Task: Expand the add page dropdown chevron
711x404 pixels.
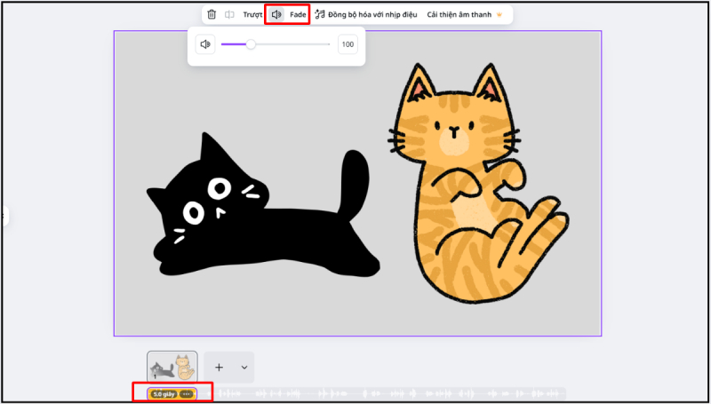Action: [x=244, y=367]
